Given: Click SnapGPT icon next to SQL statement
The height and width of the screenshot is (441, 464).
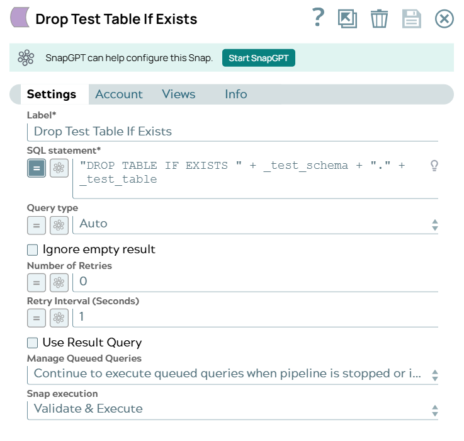Looking at the screenshot, I should pos(59,168).
